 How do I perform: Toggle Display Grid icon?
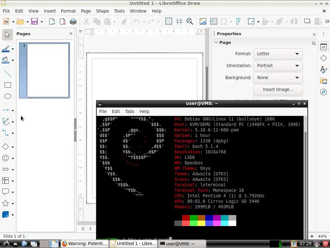tap(169, 21)
